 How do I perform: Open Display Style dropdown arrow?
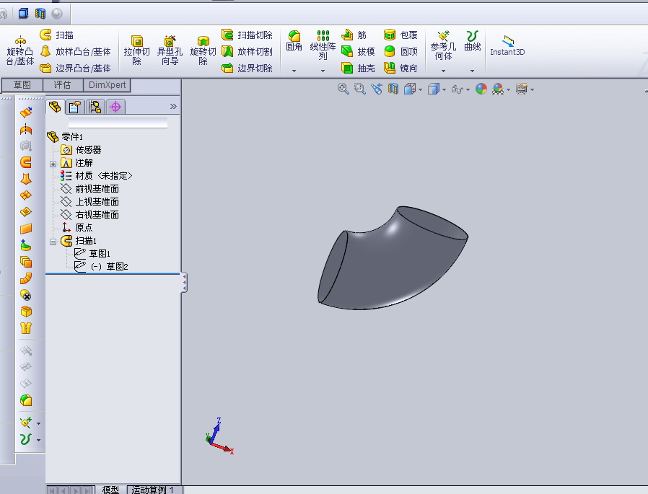[445, 89]
